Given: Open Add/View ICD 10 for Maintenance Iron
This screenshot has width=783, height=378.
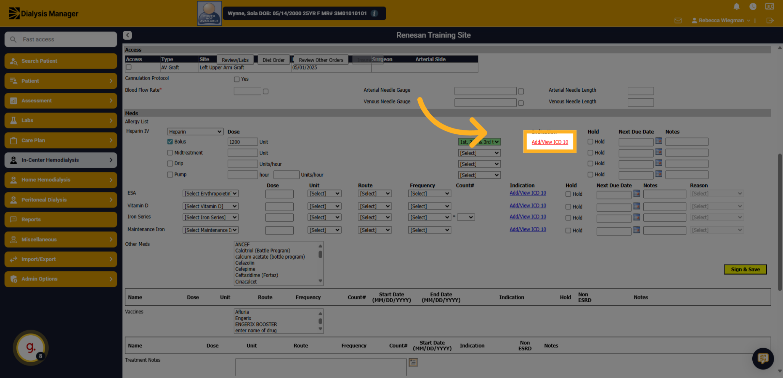Looking at the screenshot, I should coord(528,229).
